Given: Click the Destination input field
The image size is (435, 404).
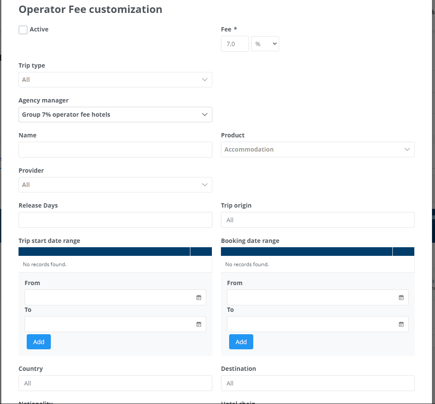Looking at the screenshot, I should pyautogui.click(x=317, y=383).
